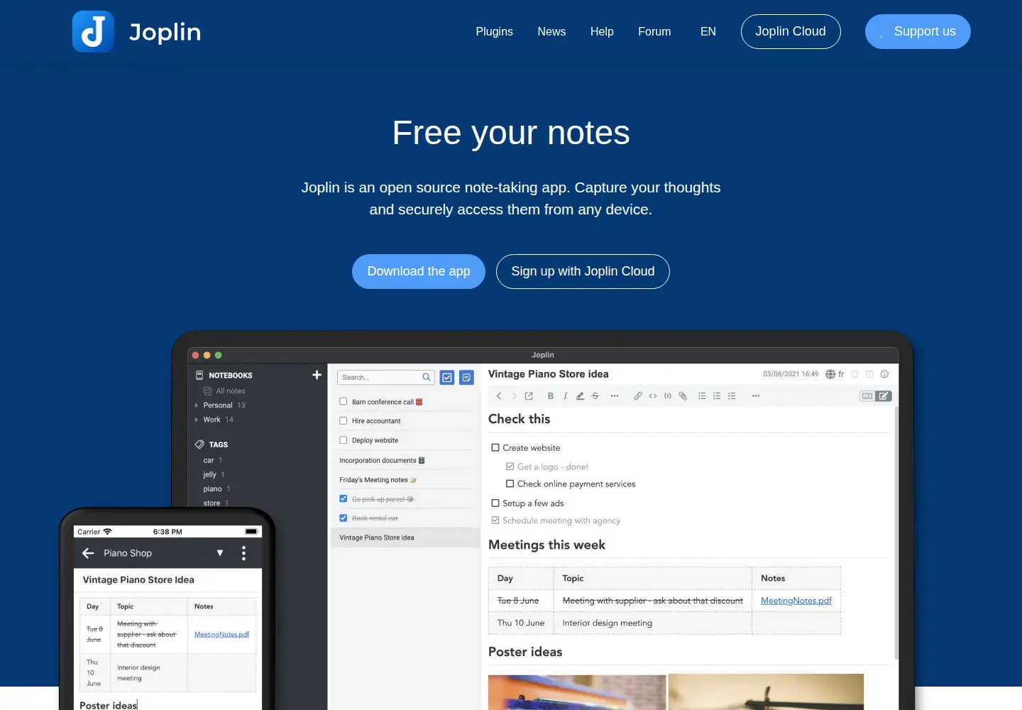This screenshot has height=710, width=1022.
Task: Tick the Setup a few ads checkbox
Action: point(495,503)
